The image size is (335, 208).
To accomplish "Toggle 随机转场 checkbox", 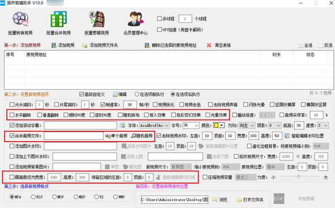I will point(120,115).
